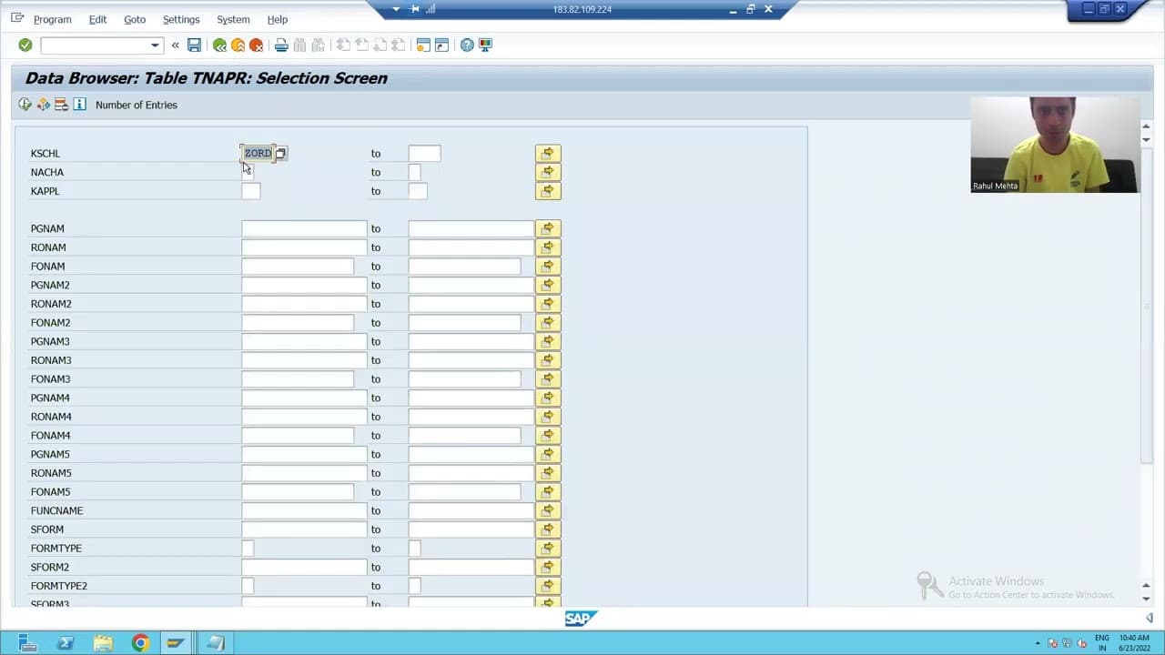This screenshot has height=655, width=1165.
Task: Click the Find binoculars icon
Action: click(299, 45)
